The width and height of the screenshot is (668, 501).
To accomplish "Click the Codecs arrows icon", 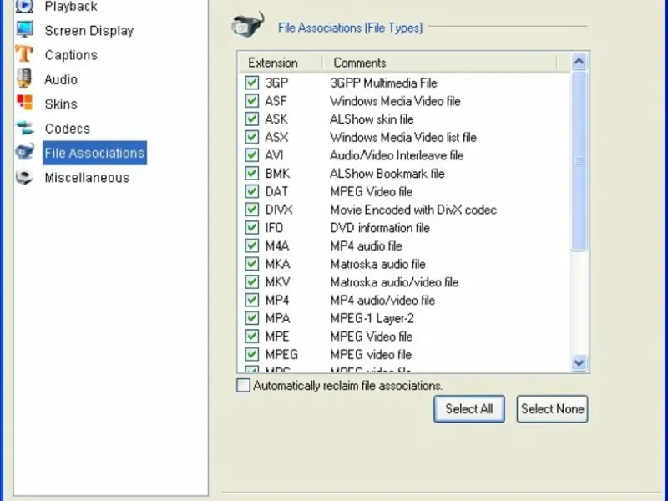I will click(x=24, y=128).
